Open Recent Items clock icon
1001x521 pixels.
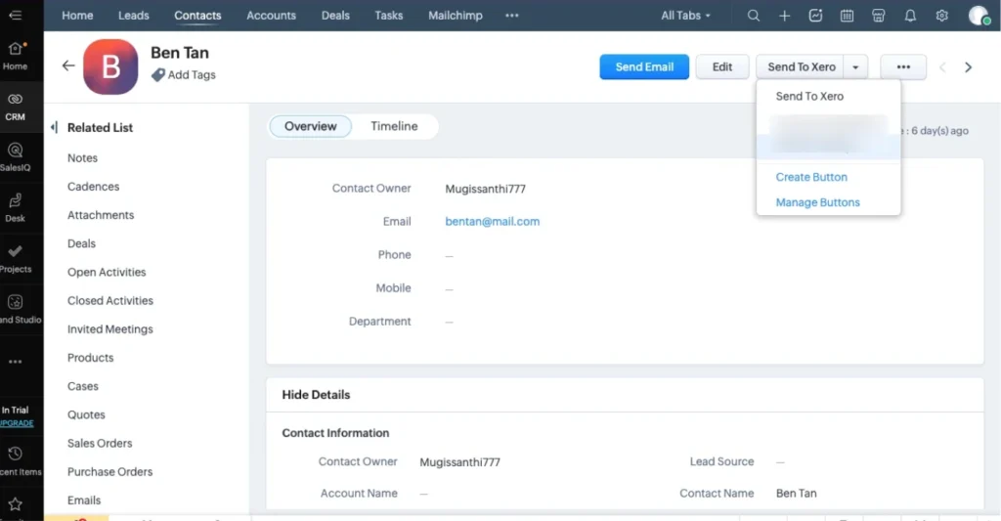tap(16, 454)
